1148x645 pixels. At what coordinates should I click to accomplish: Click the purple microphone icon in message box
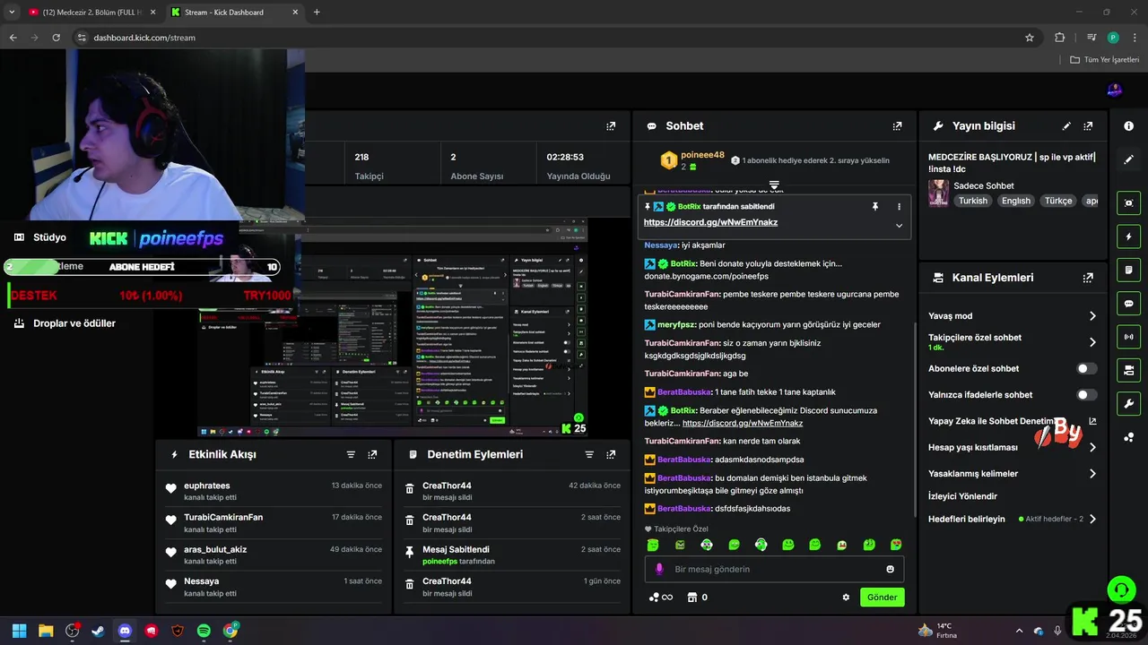(x=659, y=569)
